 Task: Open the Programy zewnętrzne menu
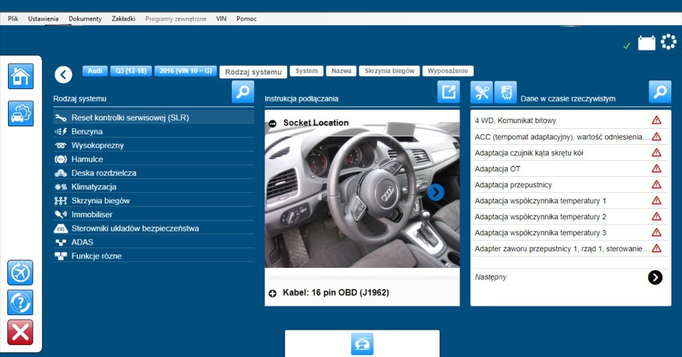pyautogui.click(x=176, y=19)
